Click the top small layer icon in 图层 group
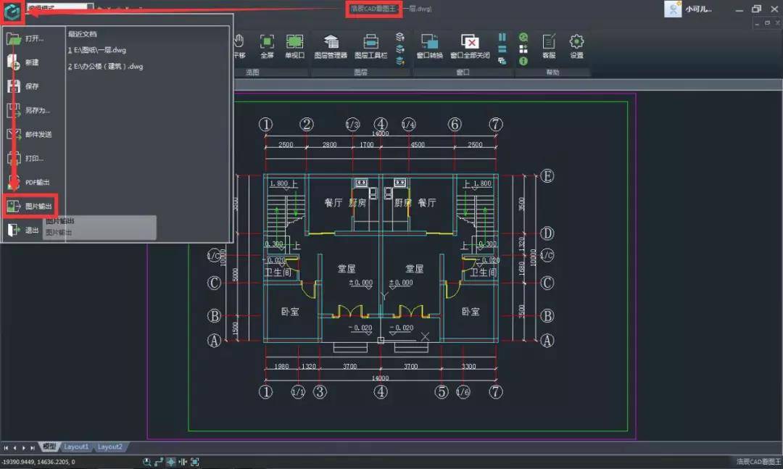The height and width of the screenshot is (469, 783). tap(400, 37)
